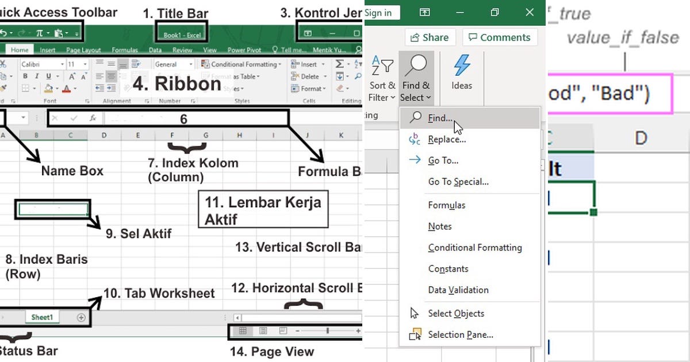The width and height of the screenshot is (690, 362).
Task: Switch to Page Break Preview view icon
Action: (283, 330)
